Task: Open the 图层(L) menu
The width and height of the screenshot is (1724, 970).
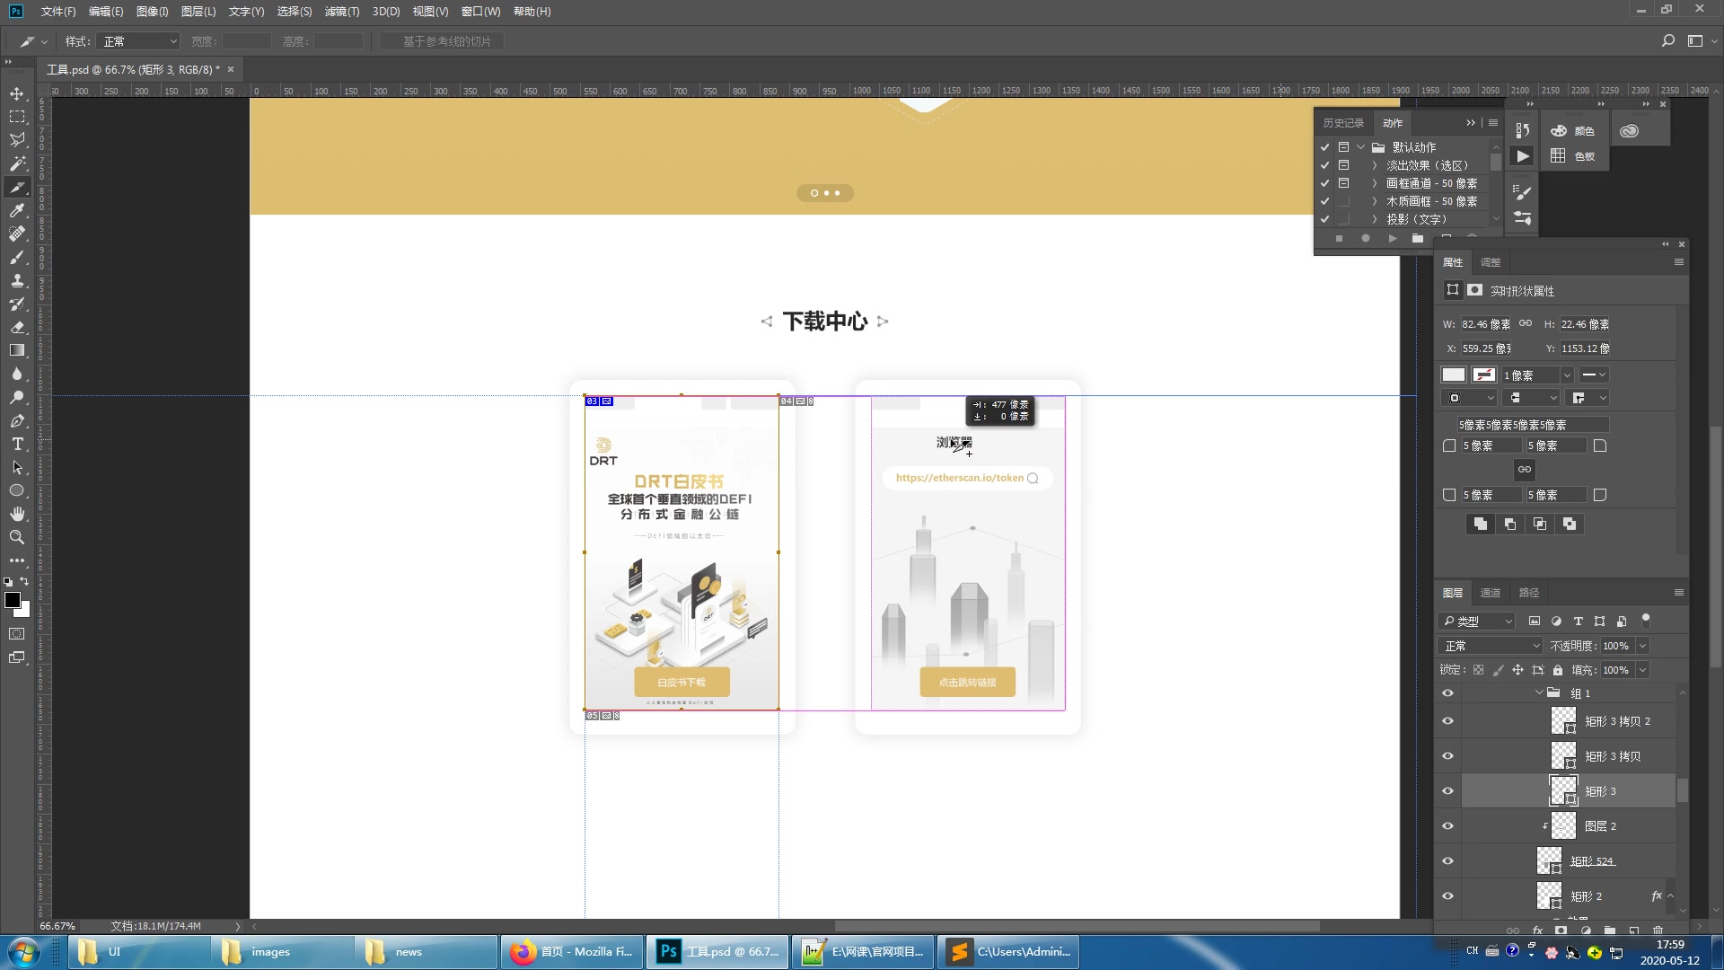Action: point(198,12)
